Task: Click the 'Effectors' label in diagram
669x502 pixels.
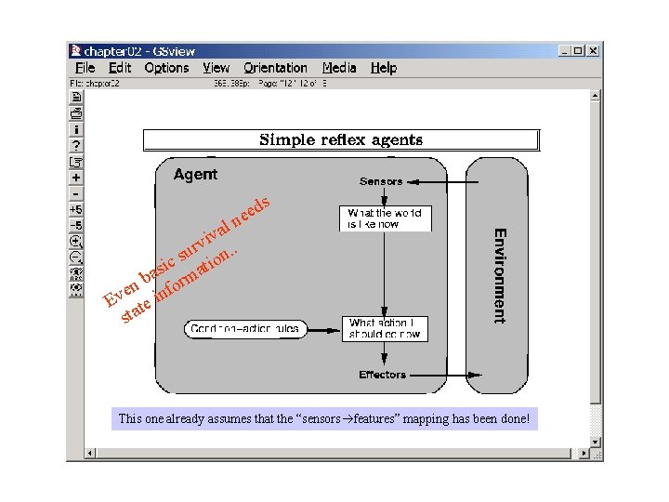Action: (382, 375)
